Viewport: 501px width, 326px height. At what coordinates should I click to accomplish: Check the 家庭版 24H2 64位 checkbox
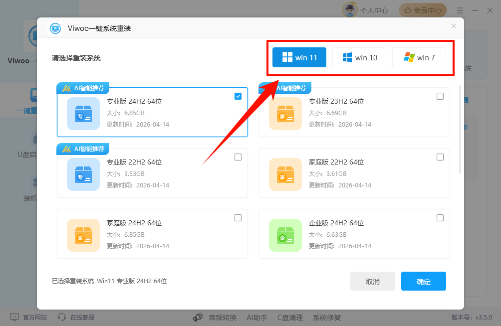tap(238, 218)
